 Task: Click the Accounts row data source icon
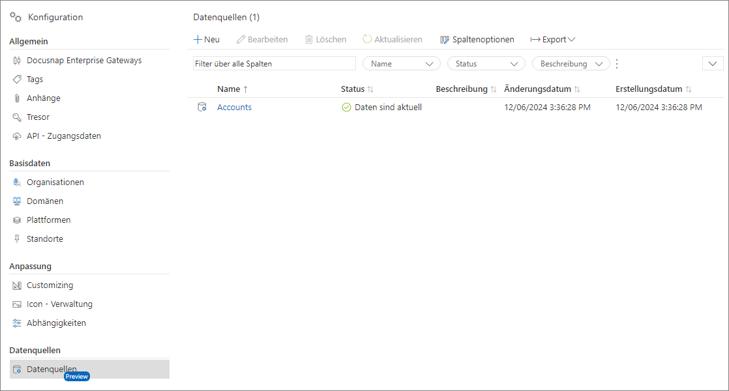point(202,108)
